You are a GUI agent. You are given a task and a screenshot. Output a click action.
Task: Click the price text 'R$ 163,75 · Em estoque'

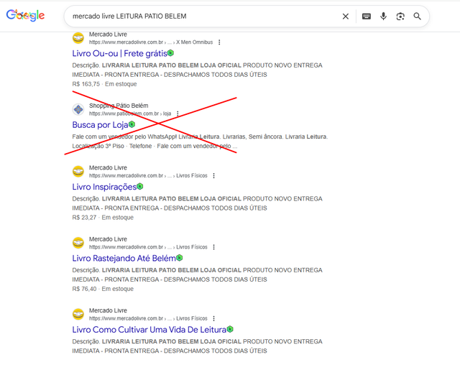(104, 84)
